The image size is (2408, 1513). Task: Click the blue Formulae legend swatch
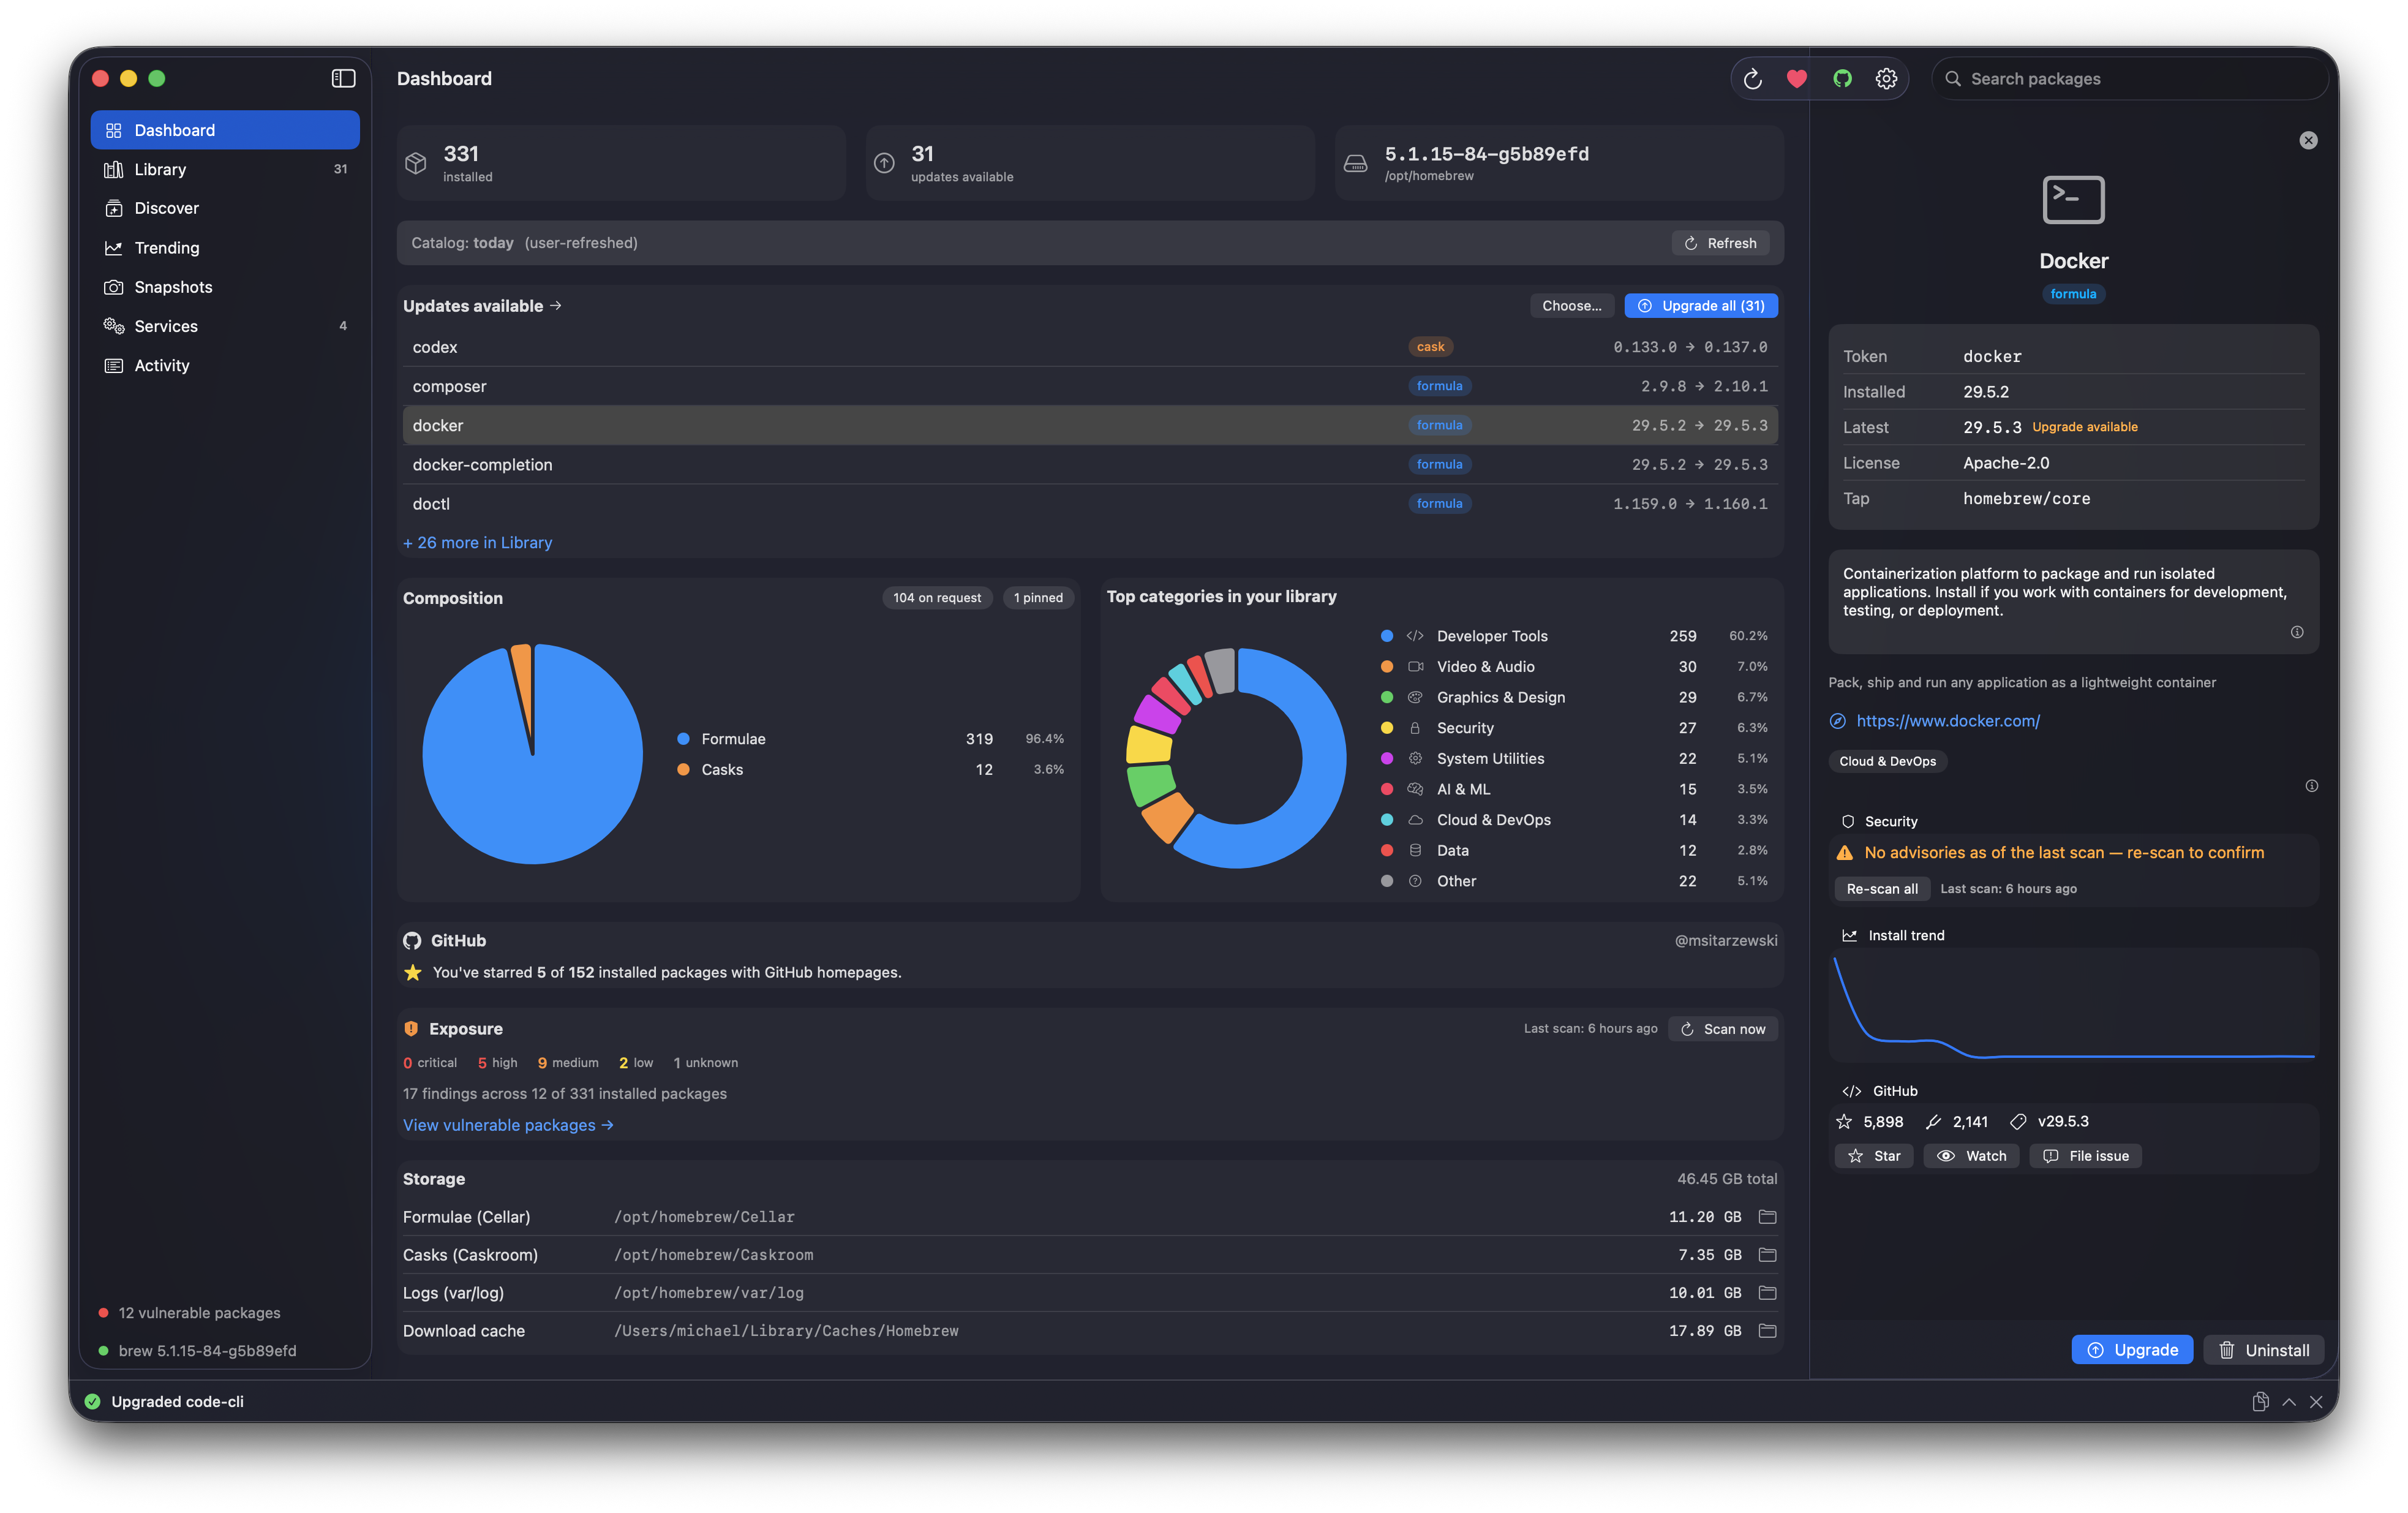tap(683, 739)
